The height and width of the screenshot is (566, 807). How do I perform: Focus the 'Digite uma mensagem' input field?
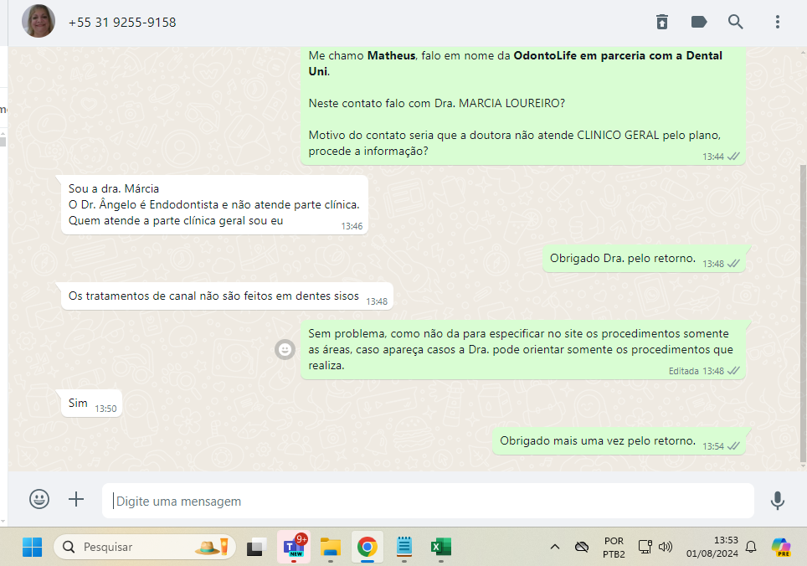427,502
